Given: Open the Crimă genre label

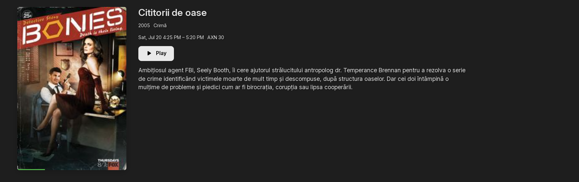Looking at the screenshot, I should [160, 26].
